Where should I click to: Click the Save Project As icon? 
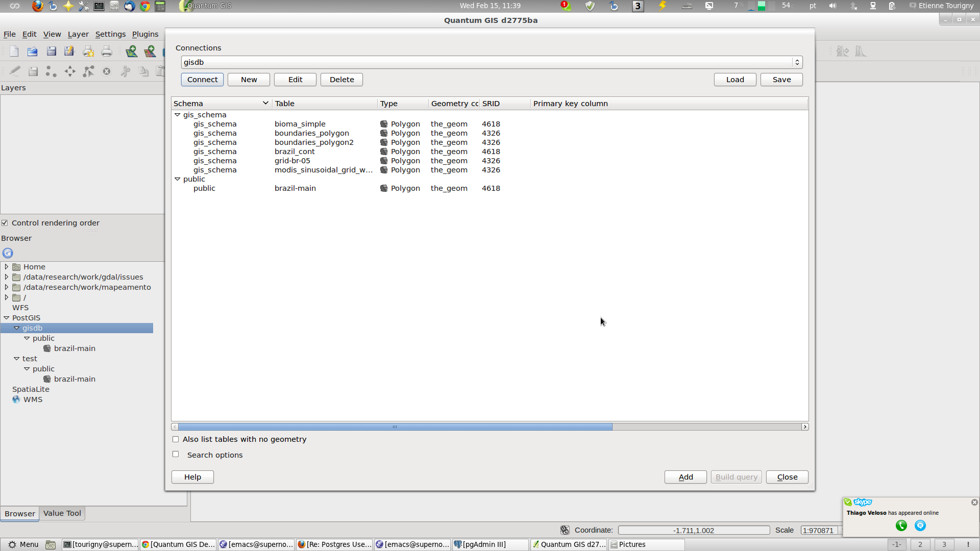tap(69, 51)
